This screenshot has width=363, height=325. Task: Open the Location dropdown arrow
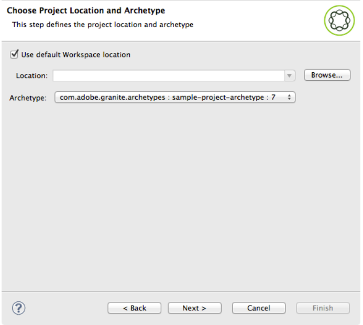point(289,75)
